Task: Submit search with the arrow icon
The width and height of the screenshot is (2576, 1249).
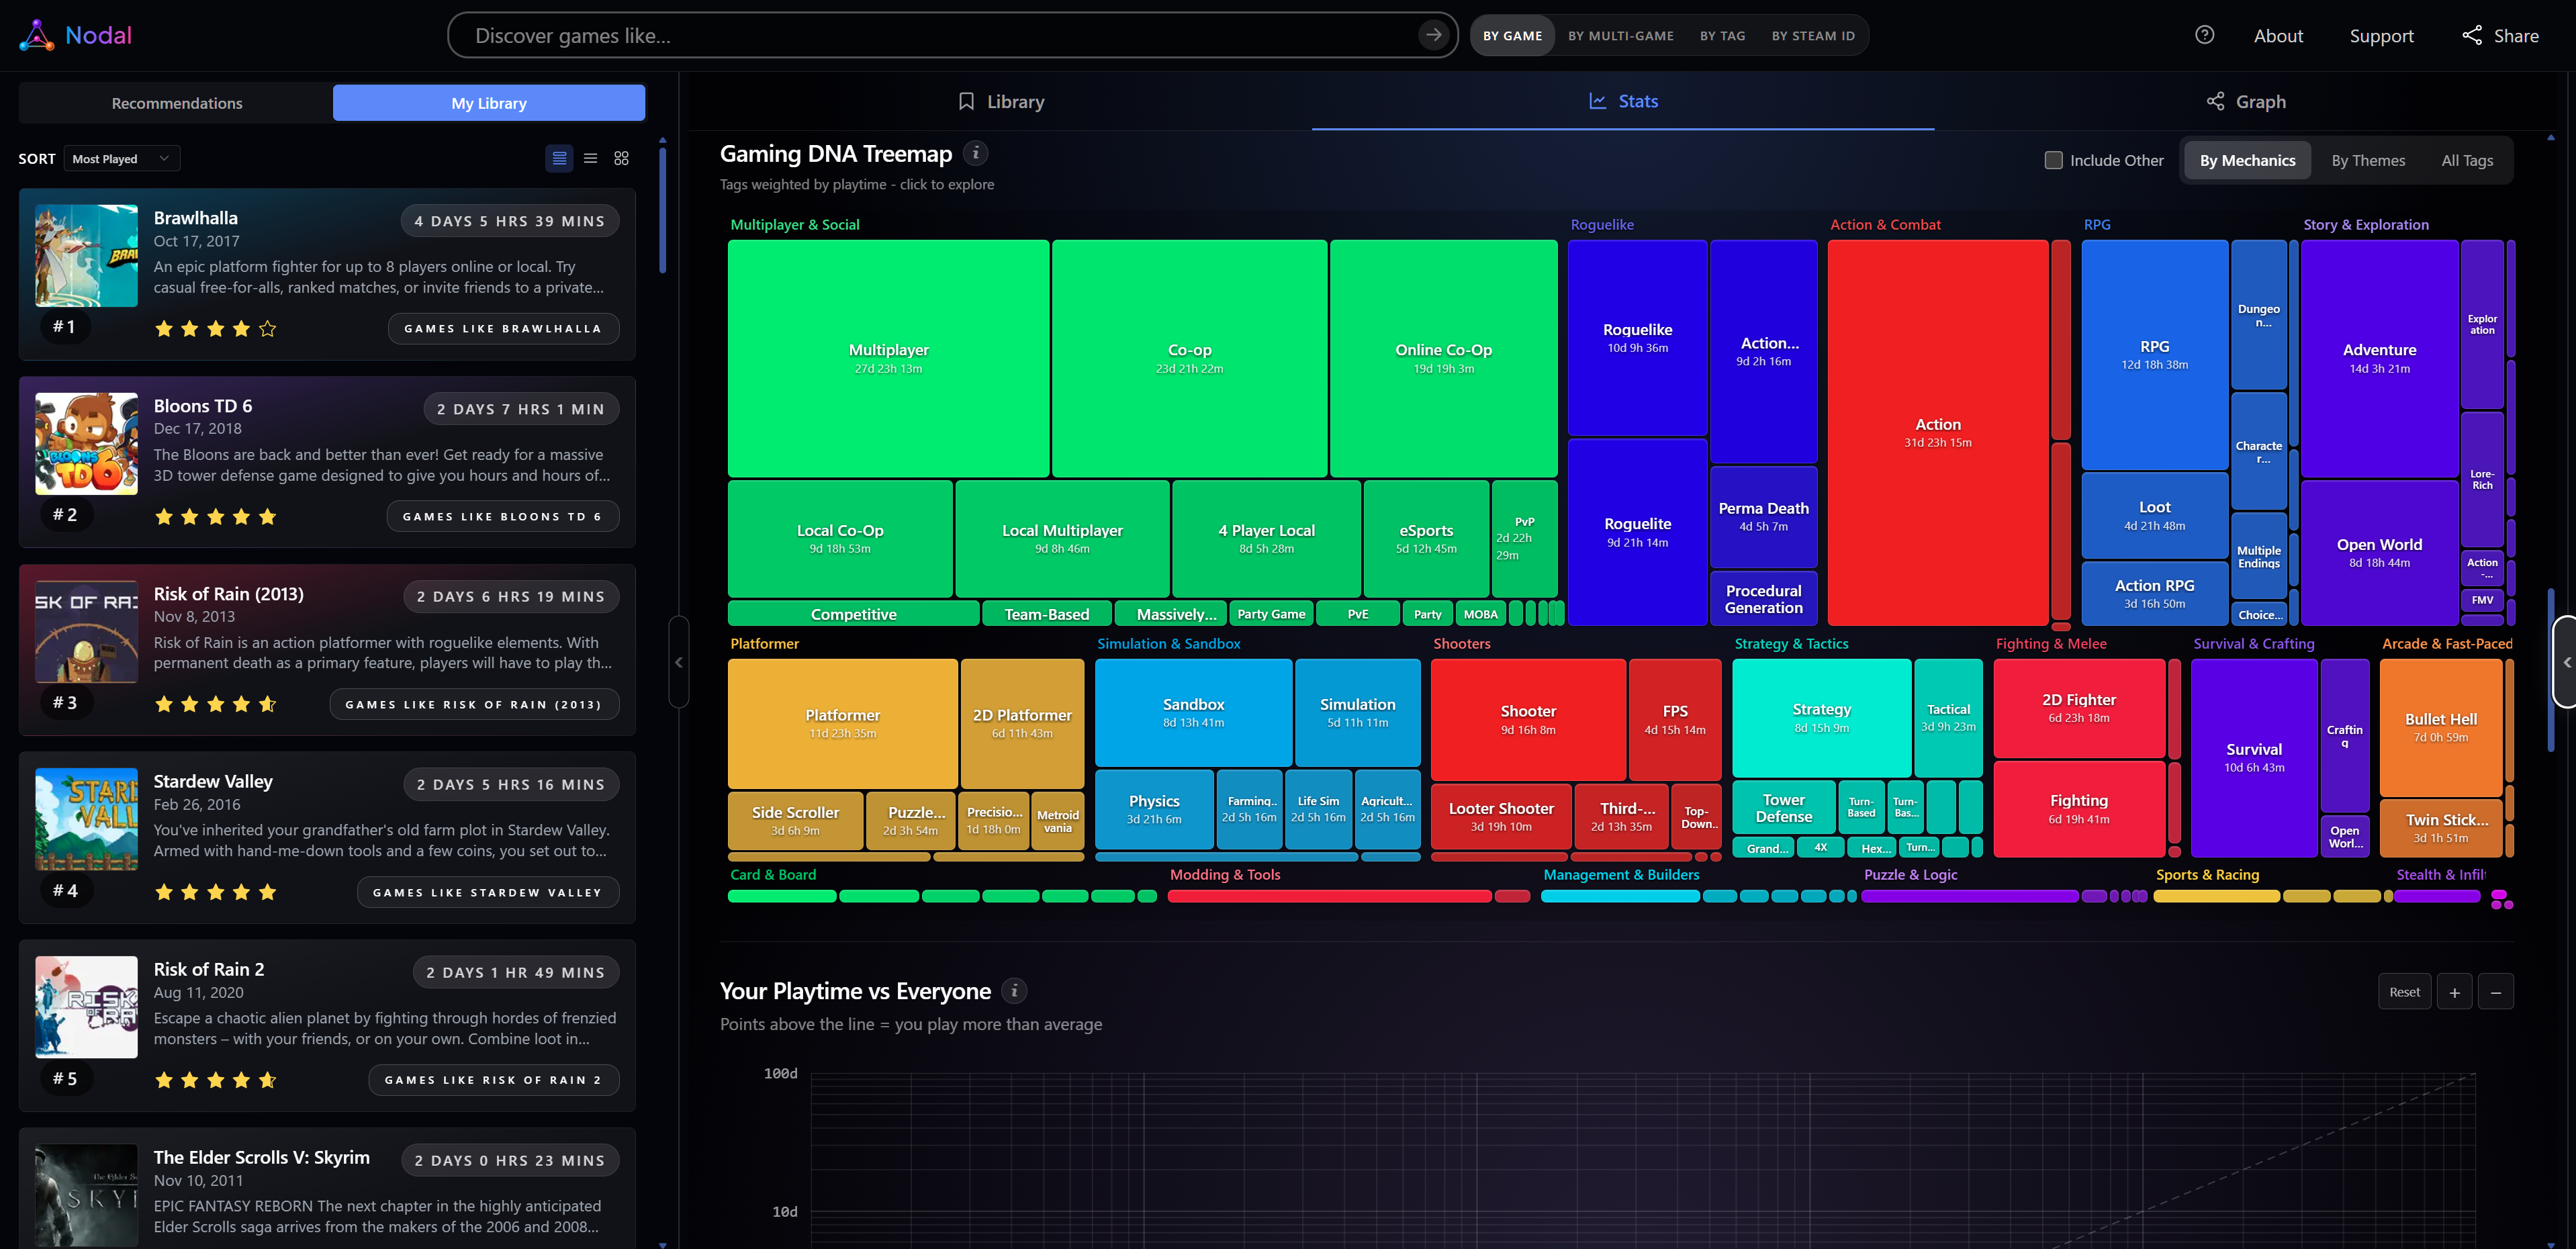Action: pyautogui.click(x=1432, y=35)
